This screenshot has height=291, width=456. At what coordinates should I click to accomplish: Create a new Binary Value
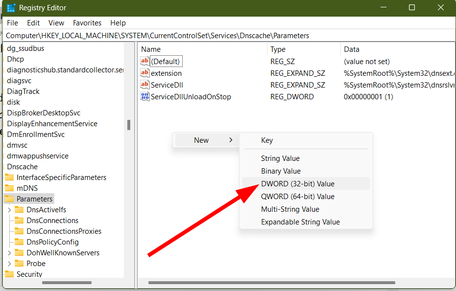coord(306,171)
